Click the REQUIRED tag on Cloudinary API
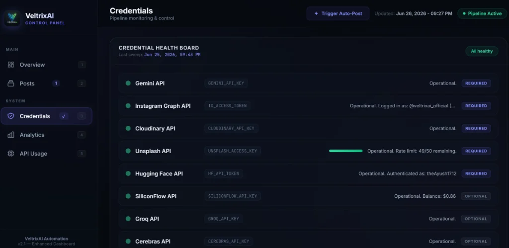The height and width of the screenshot is (248, 509). coord(476,128)
